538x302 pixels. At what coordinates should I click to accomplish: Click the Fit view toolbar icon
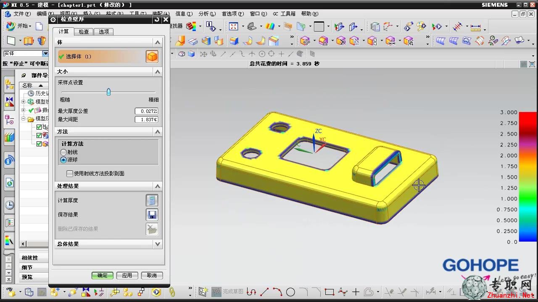tap(233, 26)
